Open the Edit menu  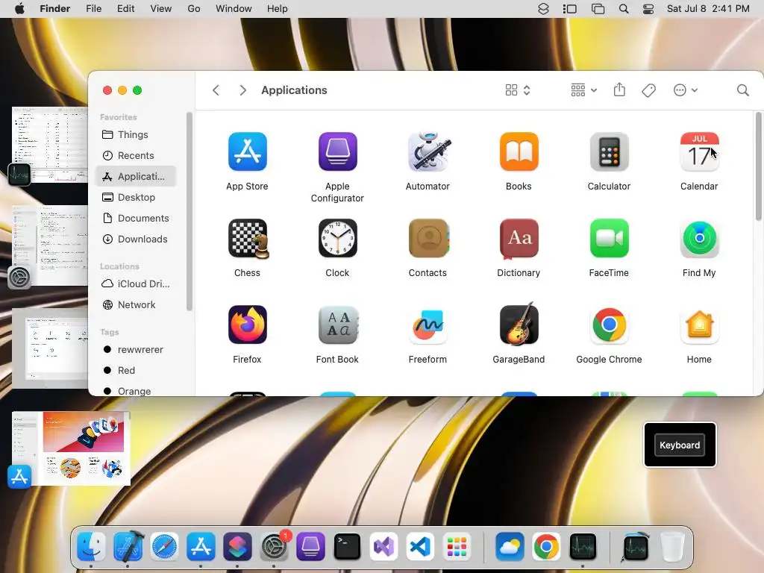(125, 9)
